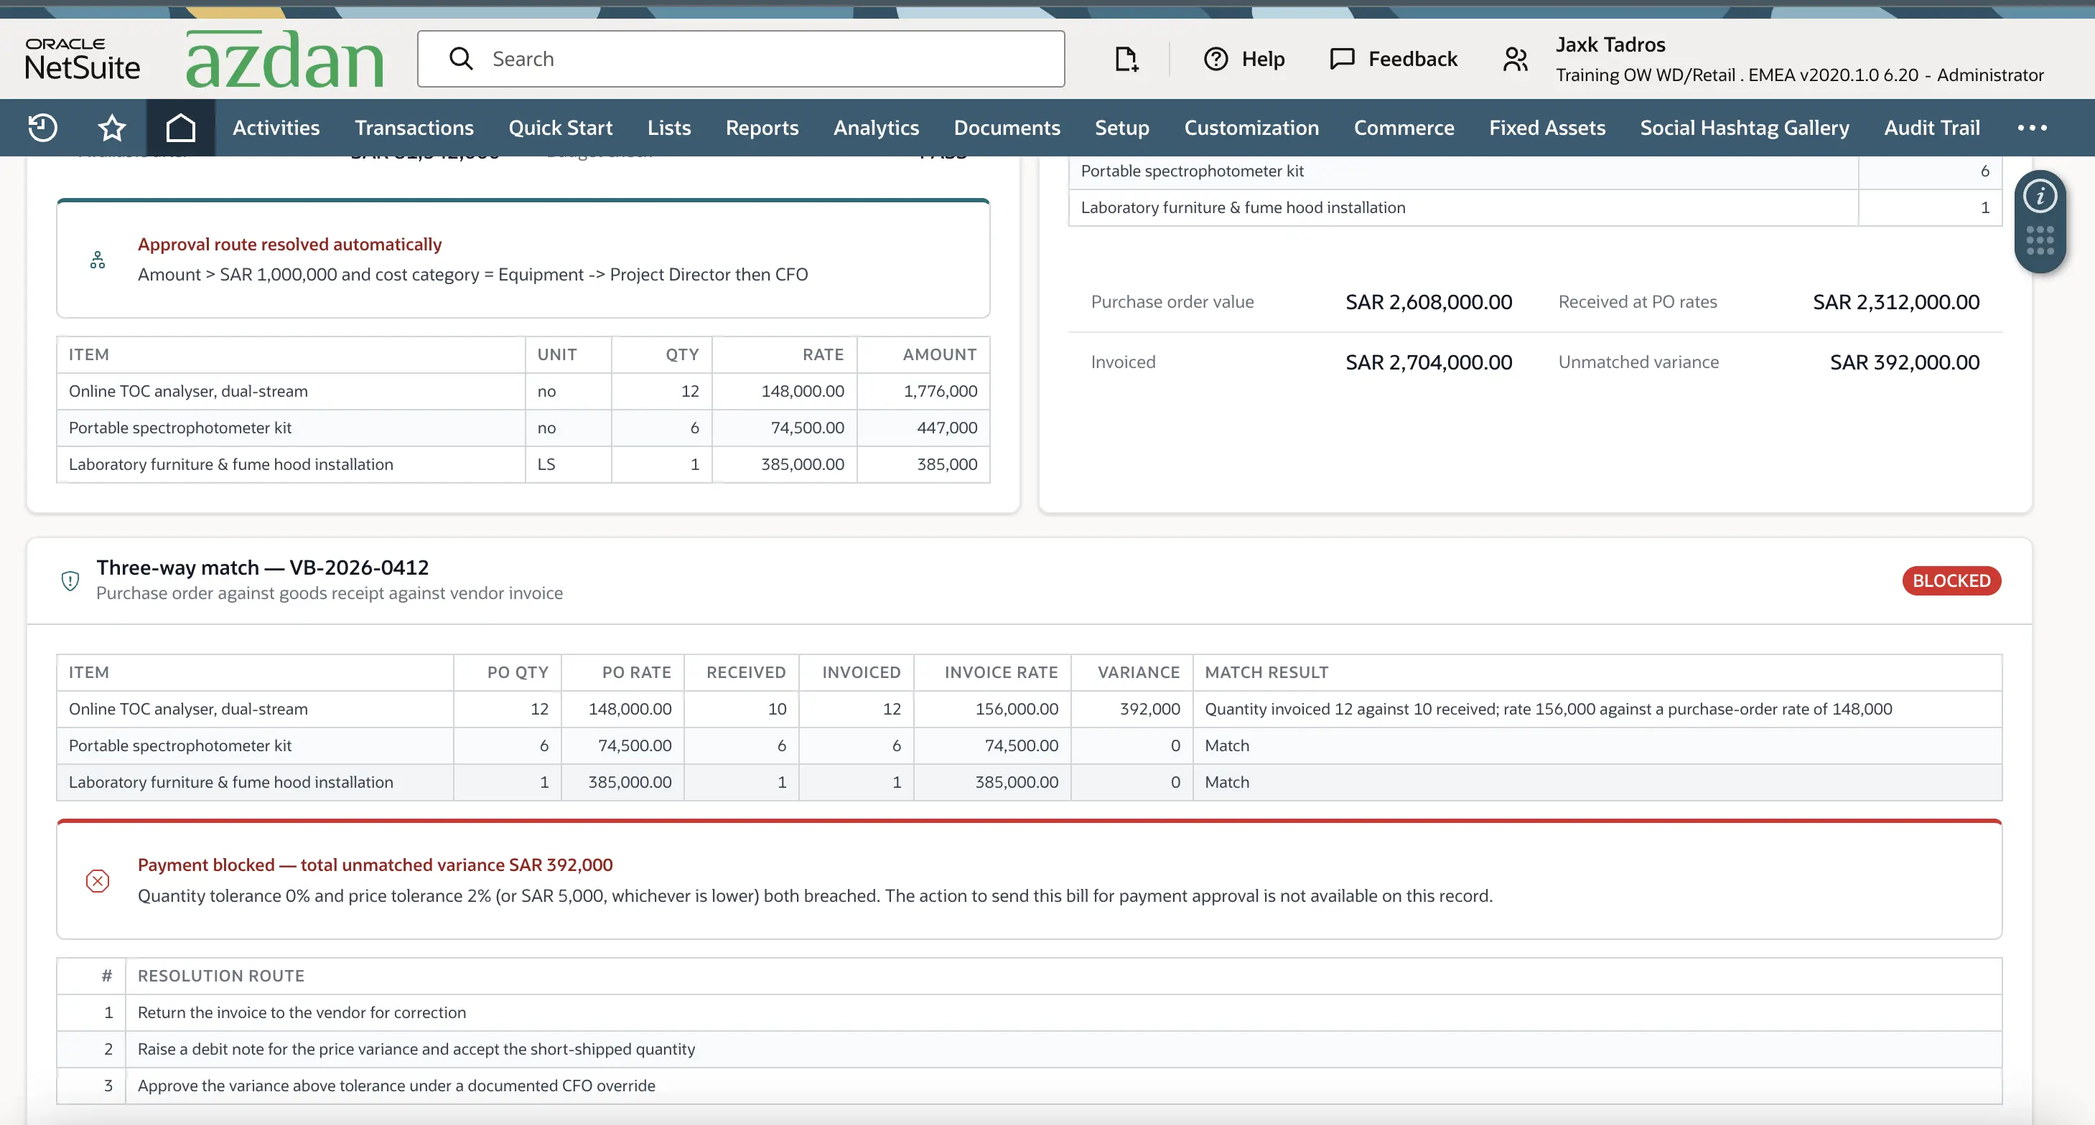Open the Shortcuts star icon
Viewport: 2095px width, 1125px height.
111,128
